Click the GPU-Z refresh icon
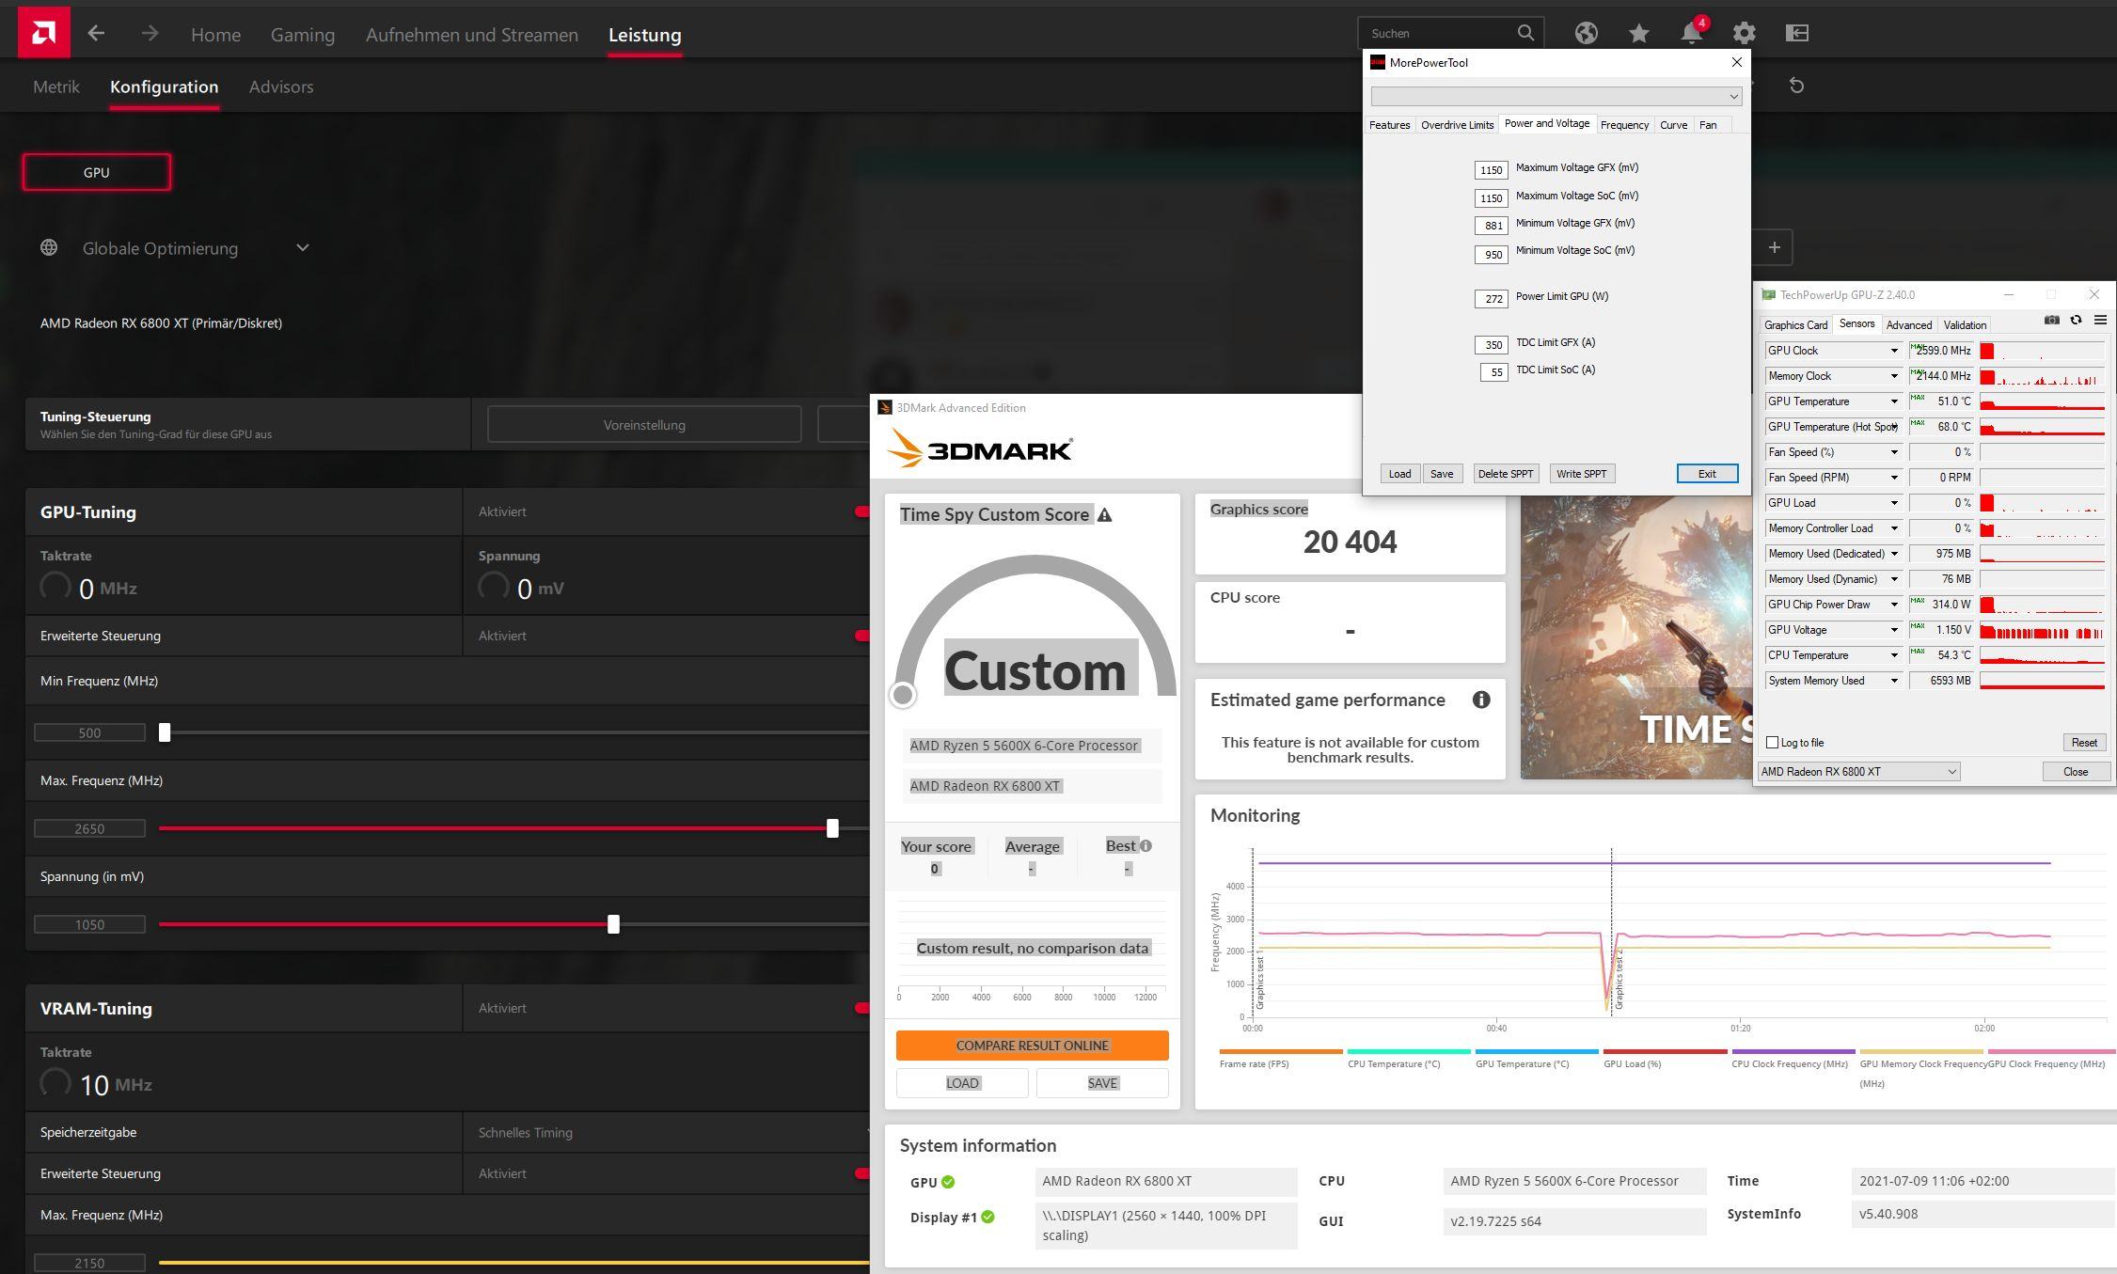Viewport: 2117px width, 1274px height. 2076,321
